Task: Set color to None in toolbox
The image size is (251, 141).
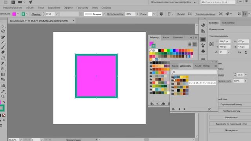Action: point(4,115)
